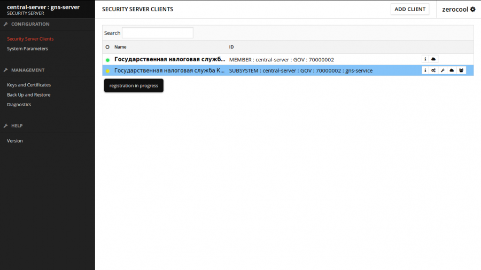Open details info icon for gns-service subsystem
The image size is (481, 270).
pyautogui.click(x=425, y=70)
